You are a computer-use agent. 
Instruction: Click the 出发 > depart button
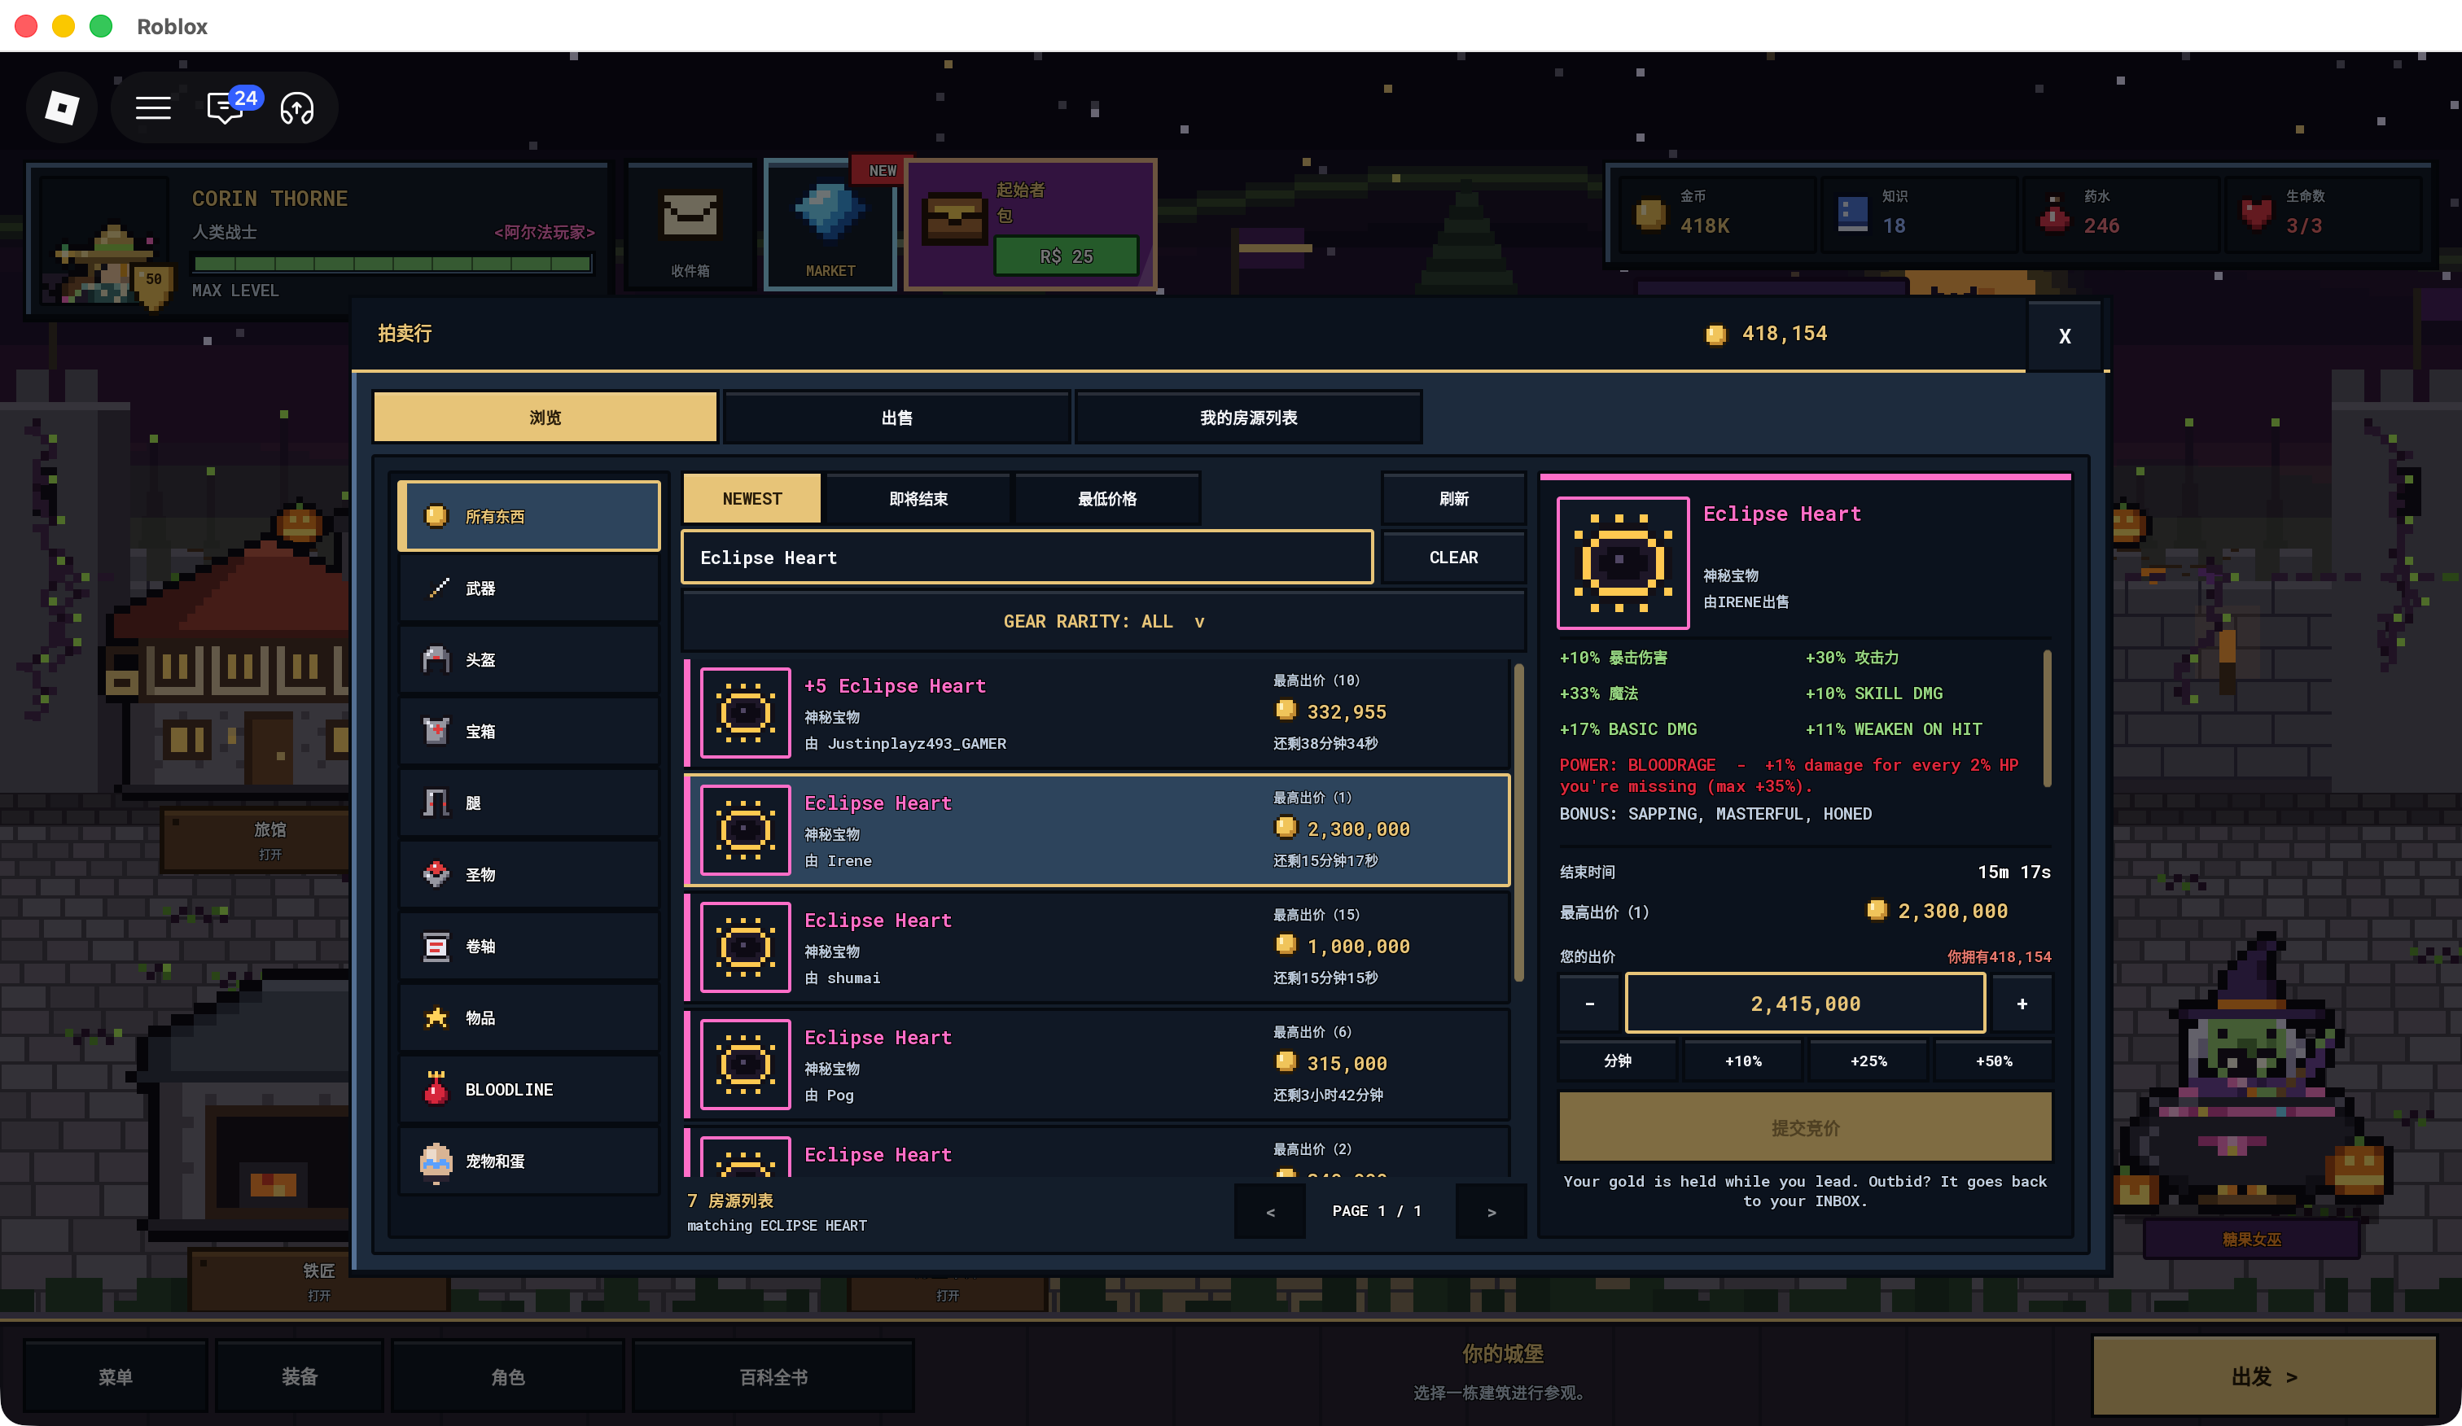pos(2263,1376)
